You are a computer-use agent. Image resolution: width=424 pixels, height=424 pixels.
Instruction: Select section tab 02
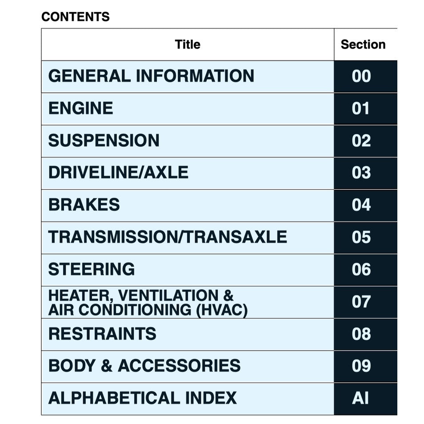coord(362,141)
